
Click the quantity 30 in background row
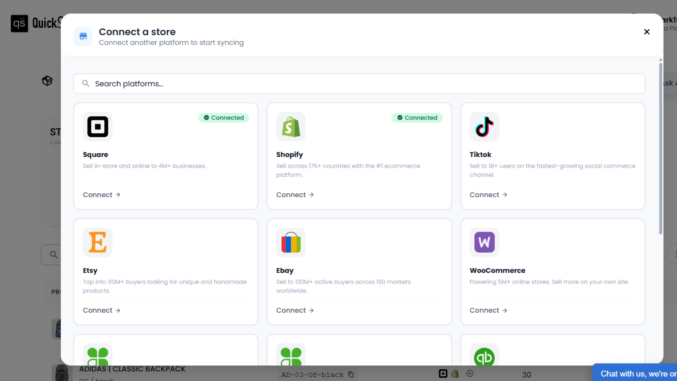[x=527, y=375]
